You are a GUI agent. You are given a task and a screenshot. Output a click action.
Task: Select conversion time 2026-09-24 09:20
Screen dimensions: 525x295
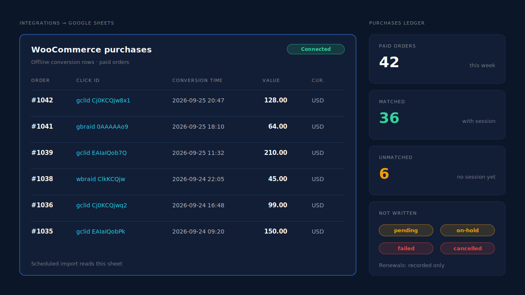(x=198, y=231)
